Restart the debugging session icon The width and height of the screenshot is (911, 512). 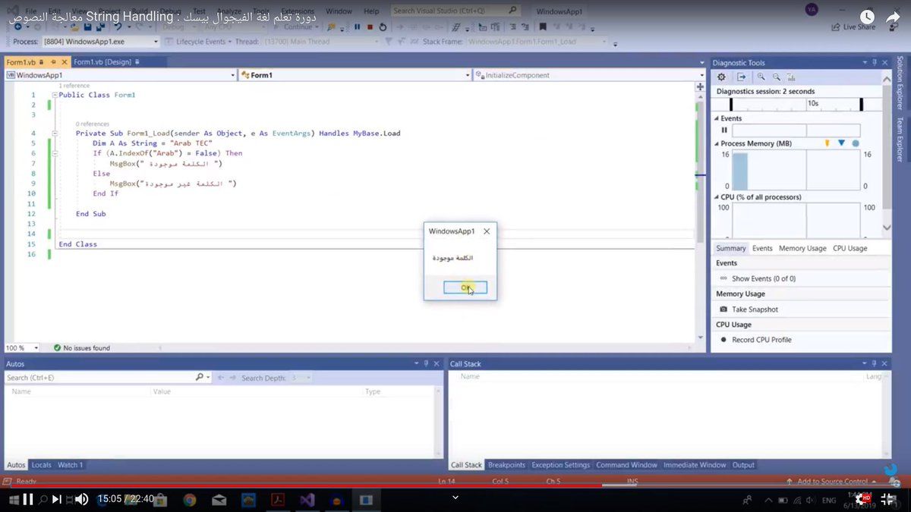pos(382,27)
